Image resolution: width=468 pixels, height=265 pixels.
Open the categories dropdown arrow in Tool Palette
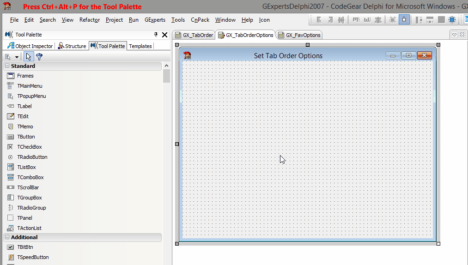pos(17,57)
